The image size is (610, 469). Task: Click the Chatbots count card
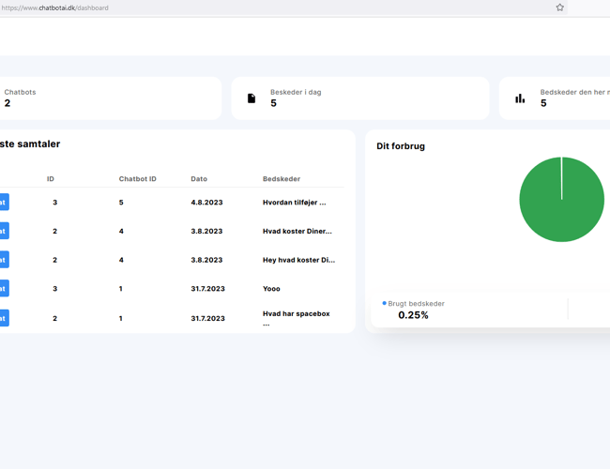point(110,98)
